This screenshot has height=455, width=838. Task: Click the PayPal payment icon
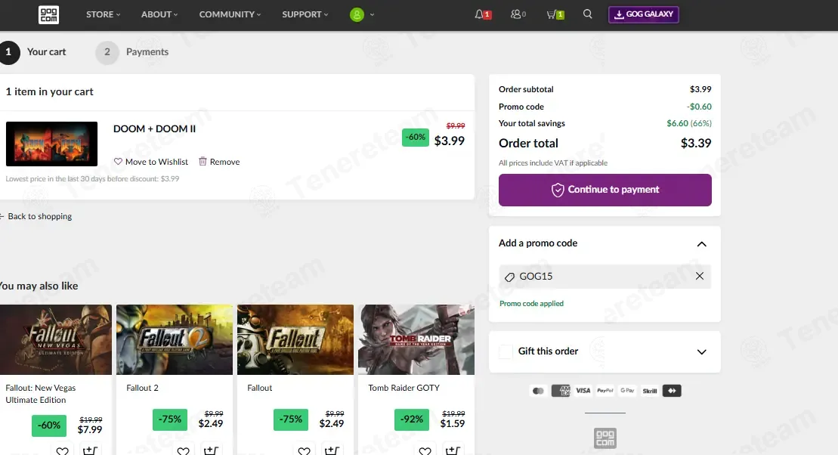tap(605, 391)
